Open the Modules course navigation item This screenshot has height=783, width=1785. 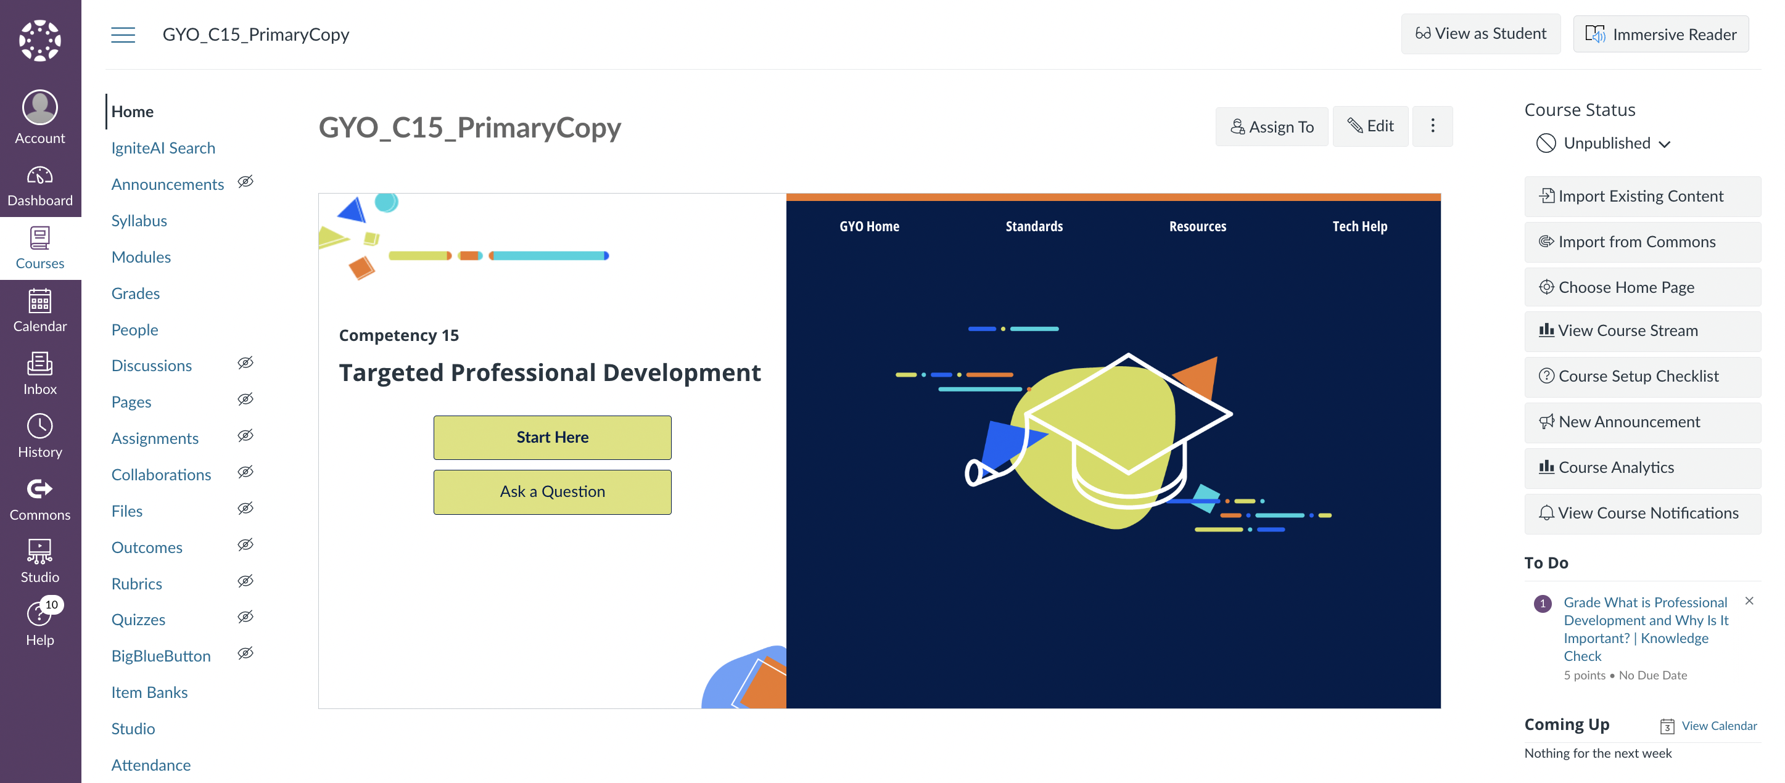pos(141,257)
